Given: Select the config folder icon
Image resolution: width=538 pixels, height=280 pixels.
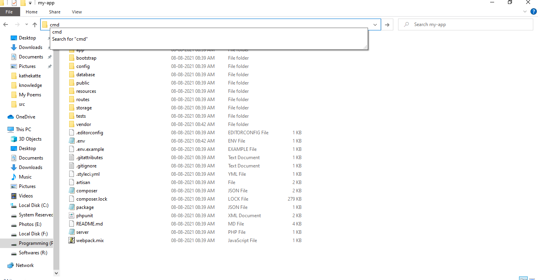Looking at the screenshot, I should (72, 66).
